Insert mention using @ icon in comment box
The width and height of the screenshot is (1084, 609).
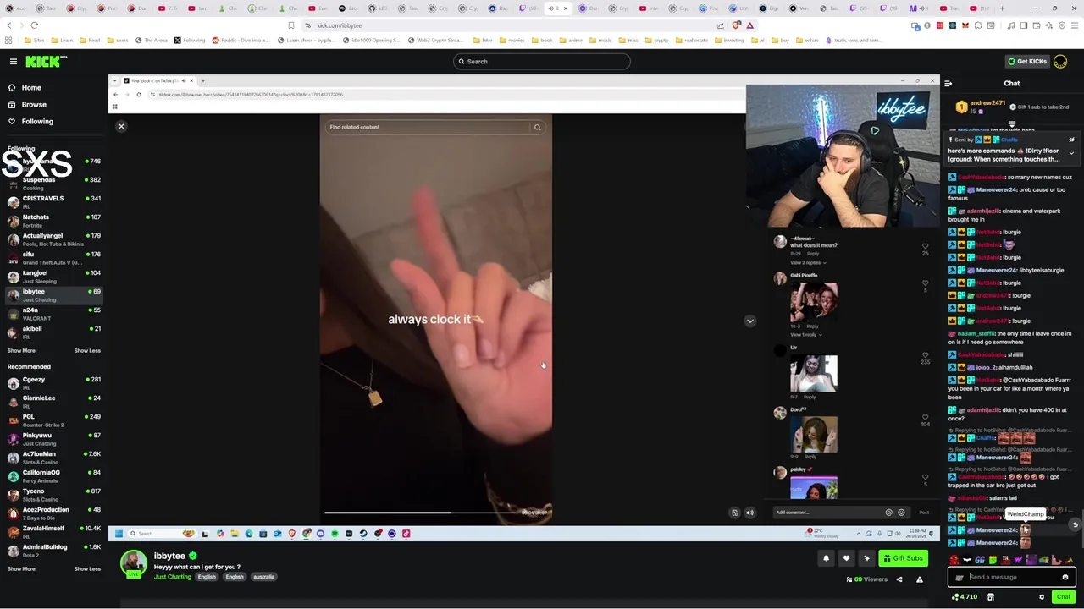tap(888, 513)
